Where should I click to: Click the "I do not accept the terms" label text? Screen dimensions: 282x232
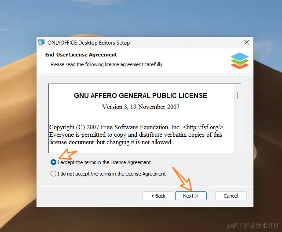pos(111,174)
